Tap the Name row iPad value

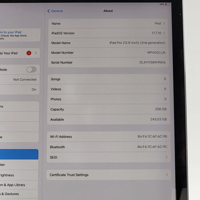[158, 24]
